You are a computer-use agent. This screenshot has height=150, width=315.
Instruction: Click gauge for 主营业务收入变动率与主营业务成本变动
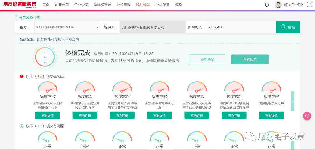[122, 86]
